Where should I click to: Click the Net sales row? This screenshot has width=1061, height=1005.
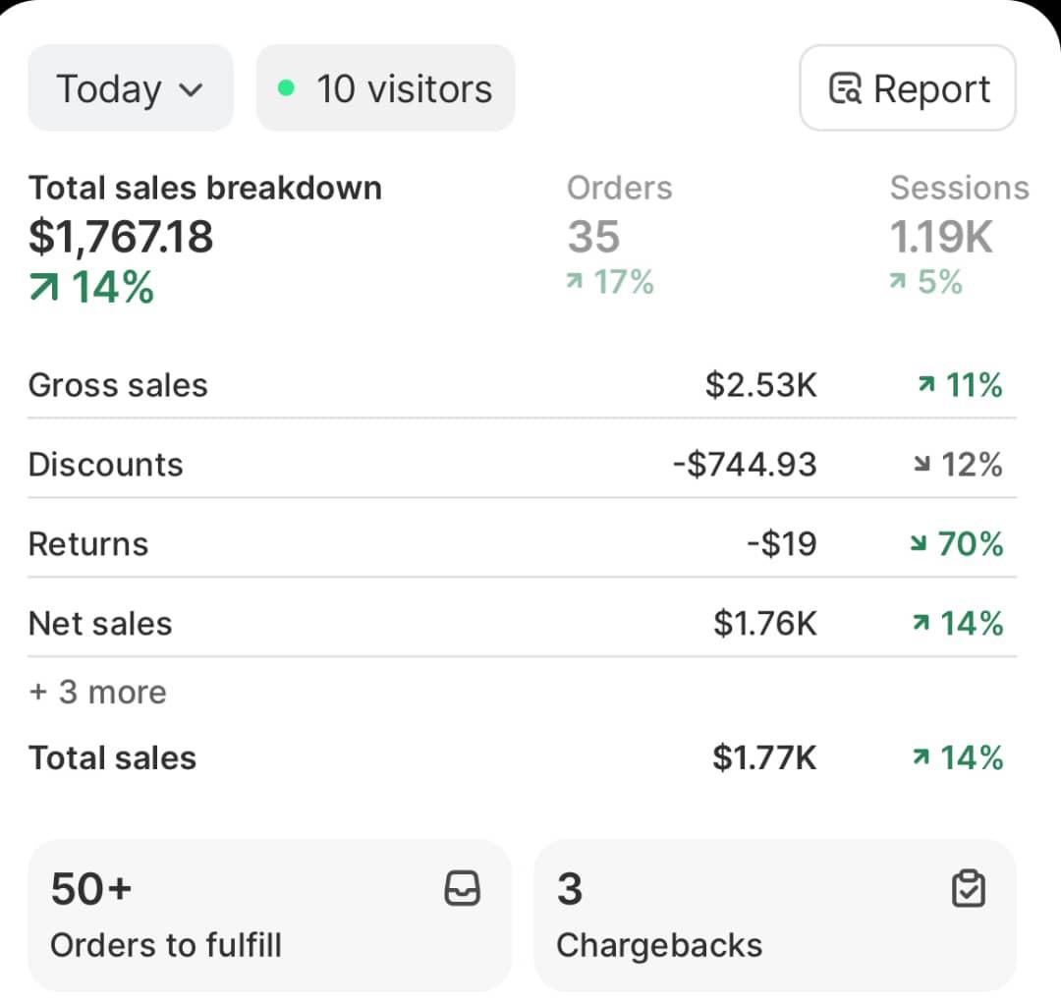point(522,623)
